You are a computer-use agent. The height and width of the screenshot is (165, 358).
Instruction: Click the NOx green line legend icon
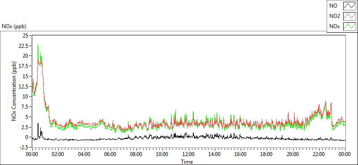point(350,26)
